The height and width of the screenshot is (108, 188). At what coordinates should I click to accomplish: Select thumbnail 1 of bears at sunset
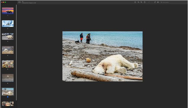click(8, 11)
